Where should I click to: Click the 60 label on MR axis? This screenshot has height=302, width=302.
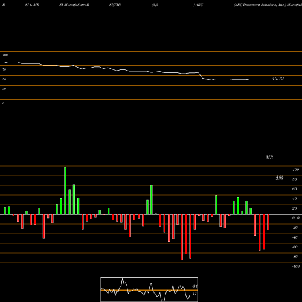click(x=295, y=189)
